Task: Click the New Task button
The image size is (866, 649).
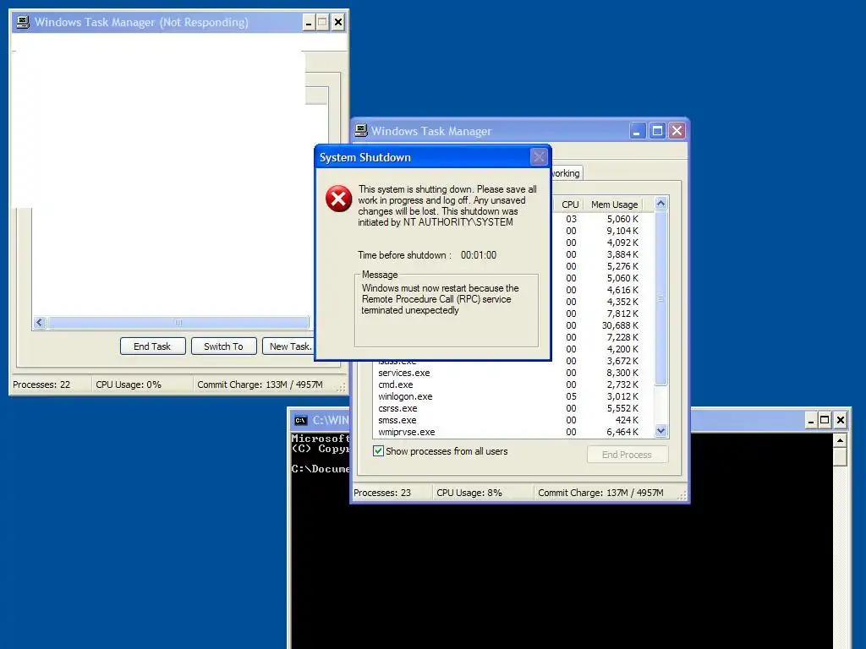Action: [x=288, y=346]
